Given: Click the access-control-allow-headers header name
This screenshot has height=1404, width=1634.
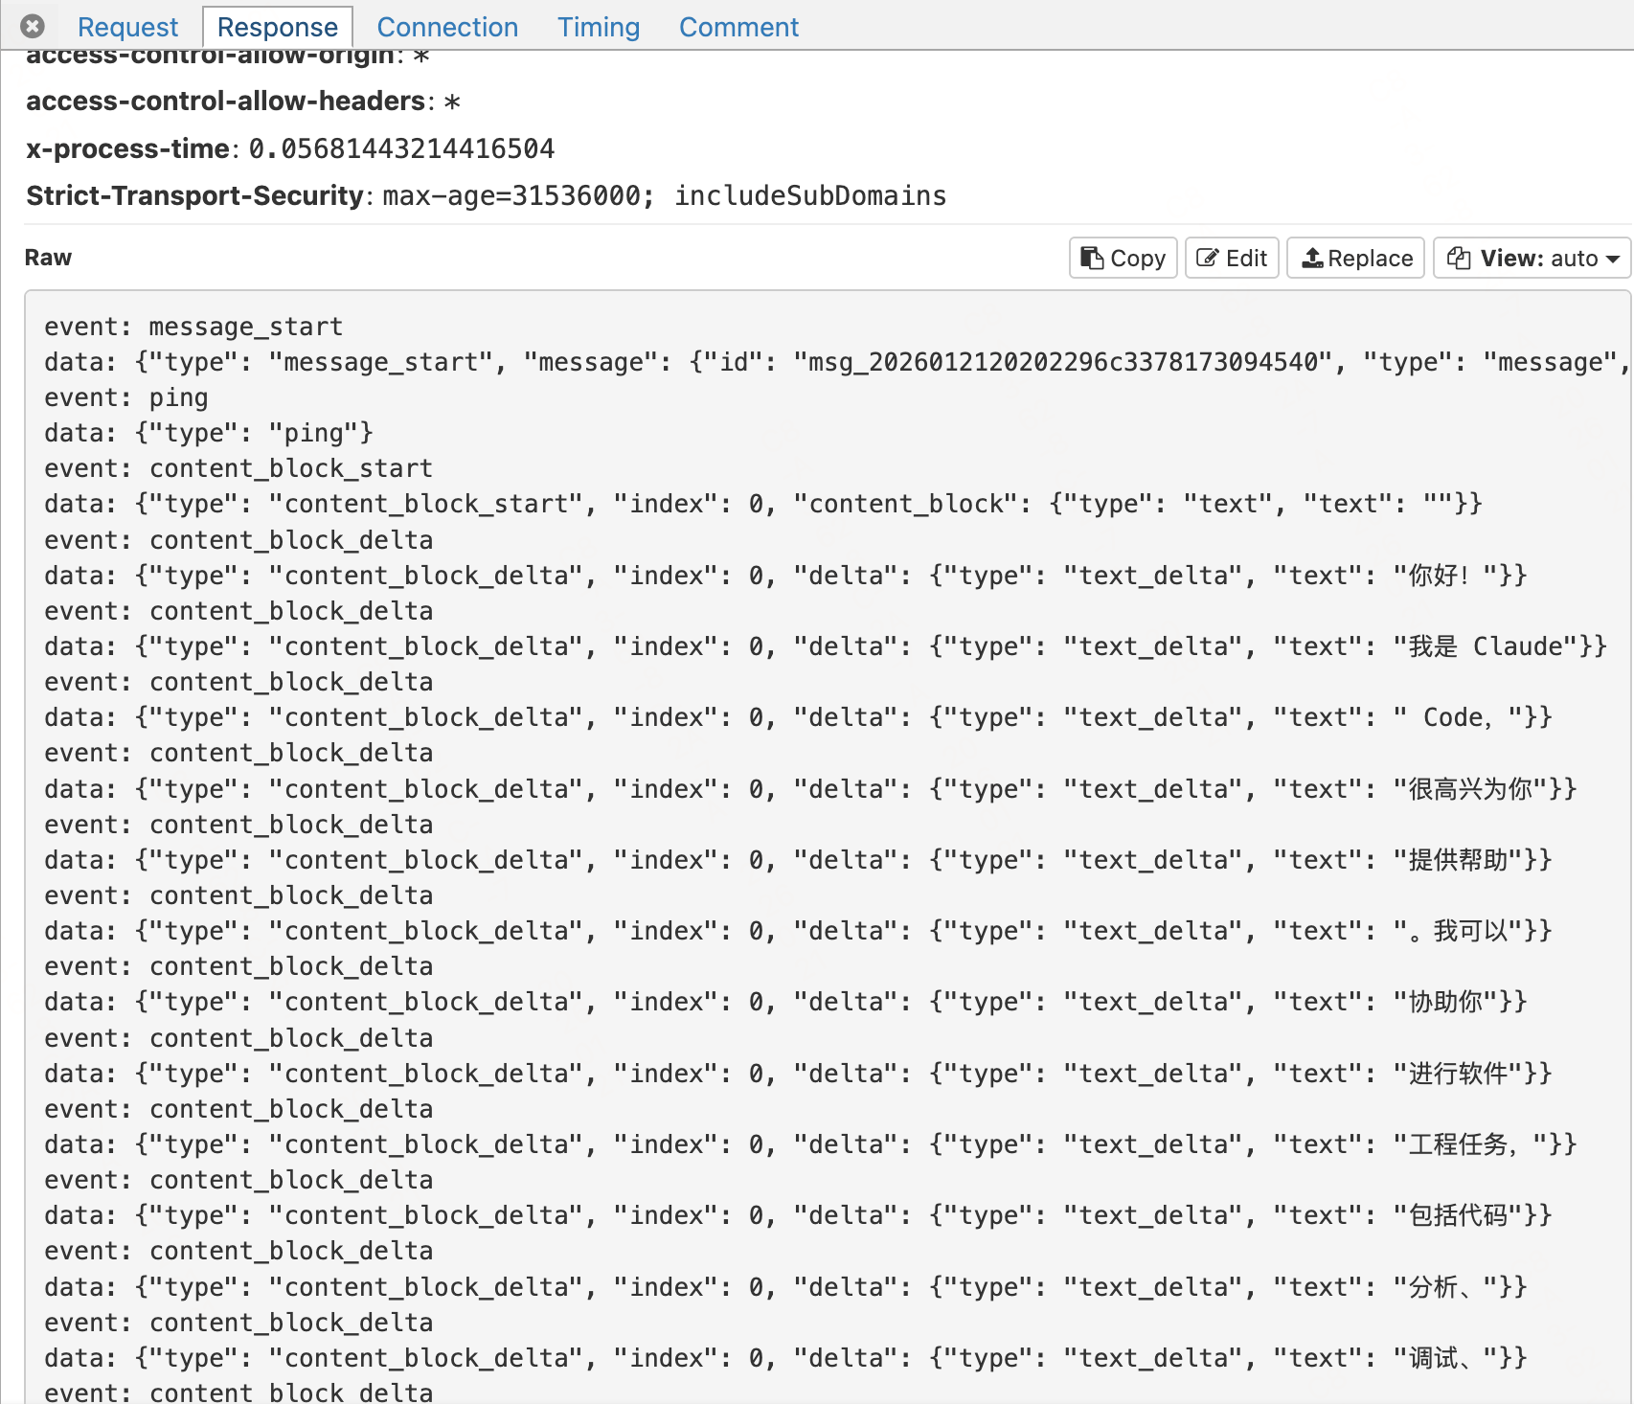Looking at the screenshot, I should [x=225, y=101].
